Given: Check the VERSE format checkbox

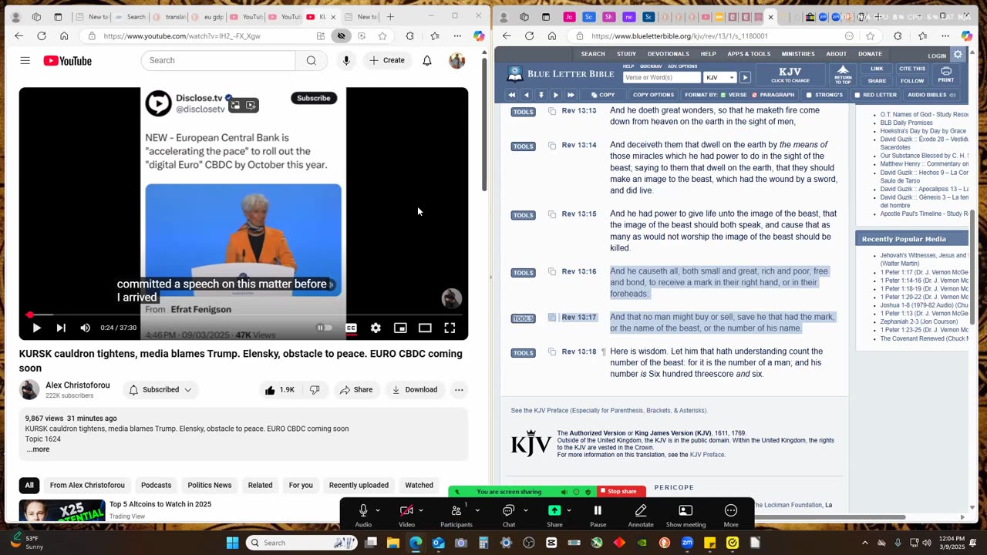Looking at the screenshot, I should pos(723,95).
